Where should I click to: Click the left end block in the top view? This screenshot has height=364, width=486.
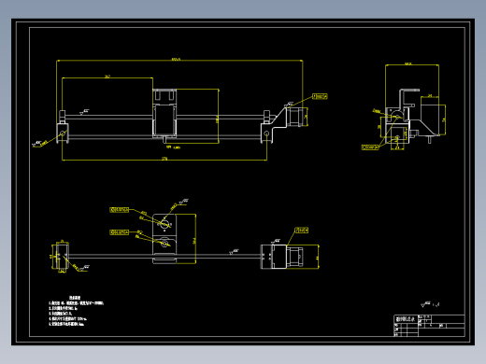63,257
